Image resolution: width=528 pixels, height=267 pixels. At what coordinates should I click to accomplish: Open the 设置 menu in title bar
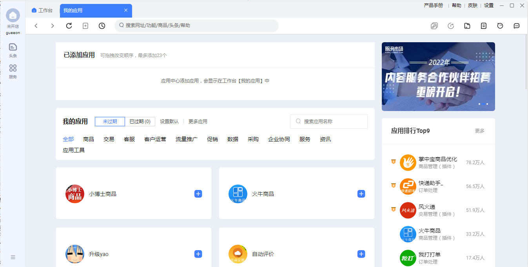(489, 5)
